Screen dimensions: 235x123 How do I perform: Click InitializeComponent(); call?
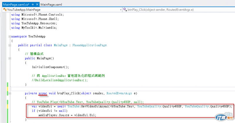pos(51,67)
